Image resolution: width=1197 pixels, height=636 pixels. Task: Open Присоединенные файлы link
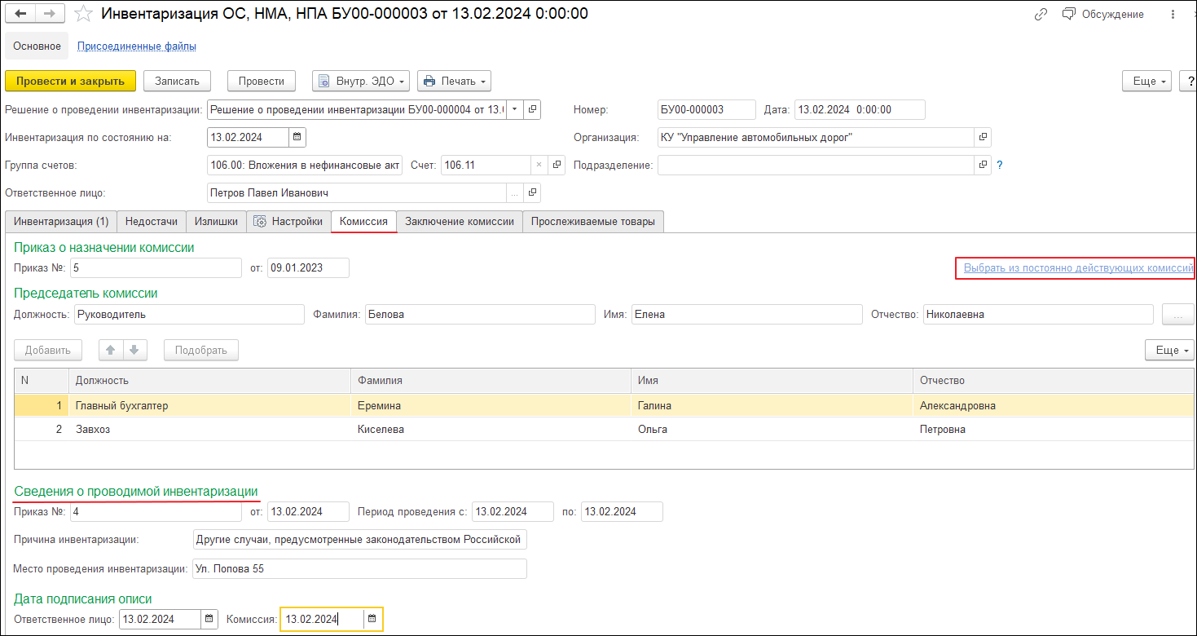pos(137,46)
